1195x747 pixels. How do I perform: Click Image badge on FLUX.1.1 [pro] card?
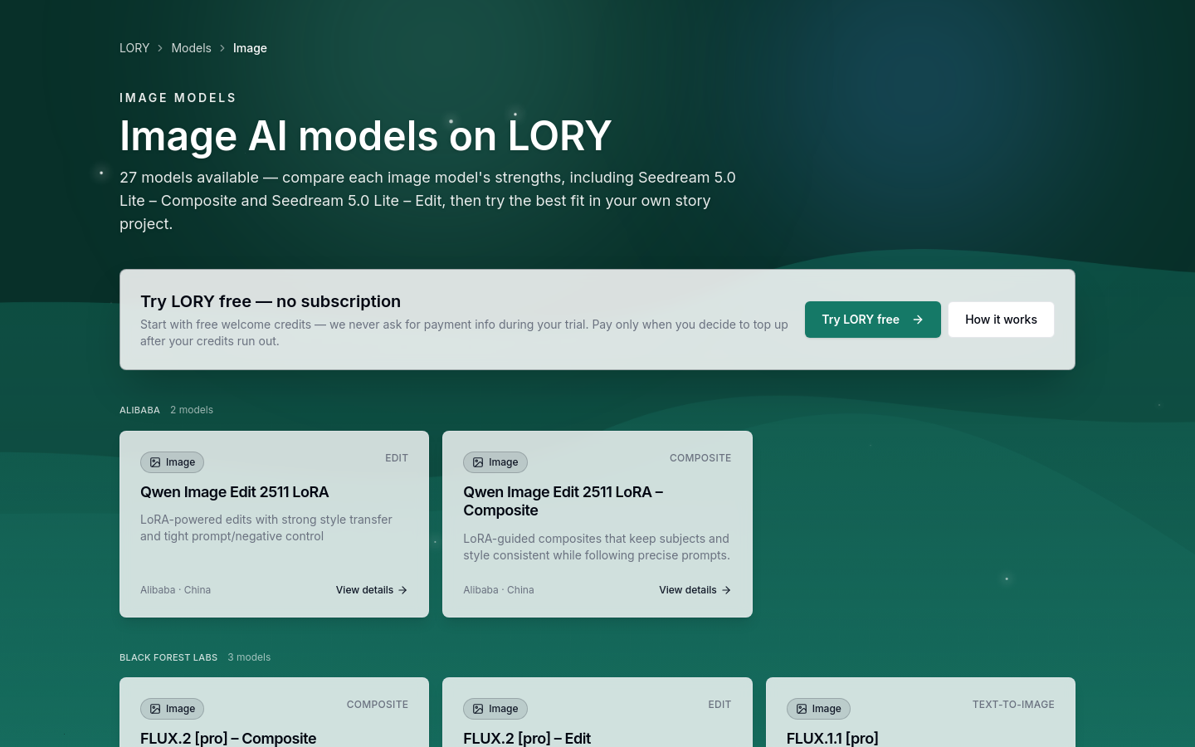click(x=818, y=709)
